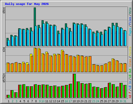This screenshot has width=133, height=104.
Task: Click day 9 on the x-axis
Action: tap(40, 101)
